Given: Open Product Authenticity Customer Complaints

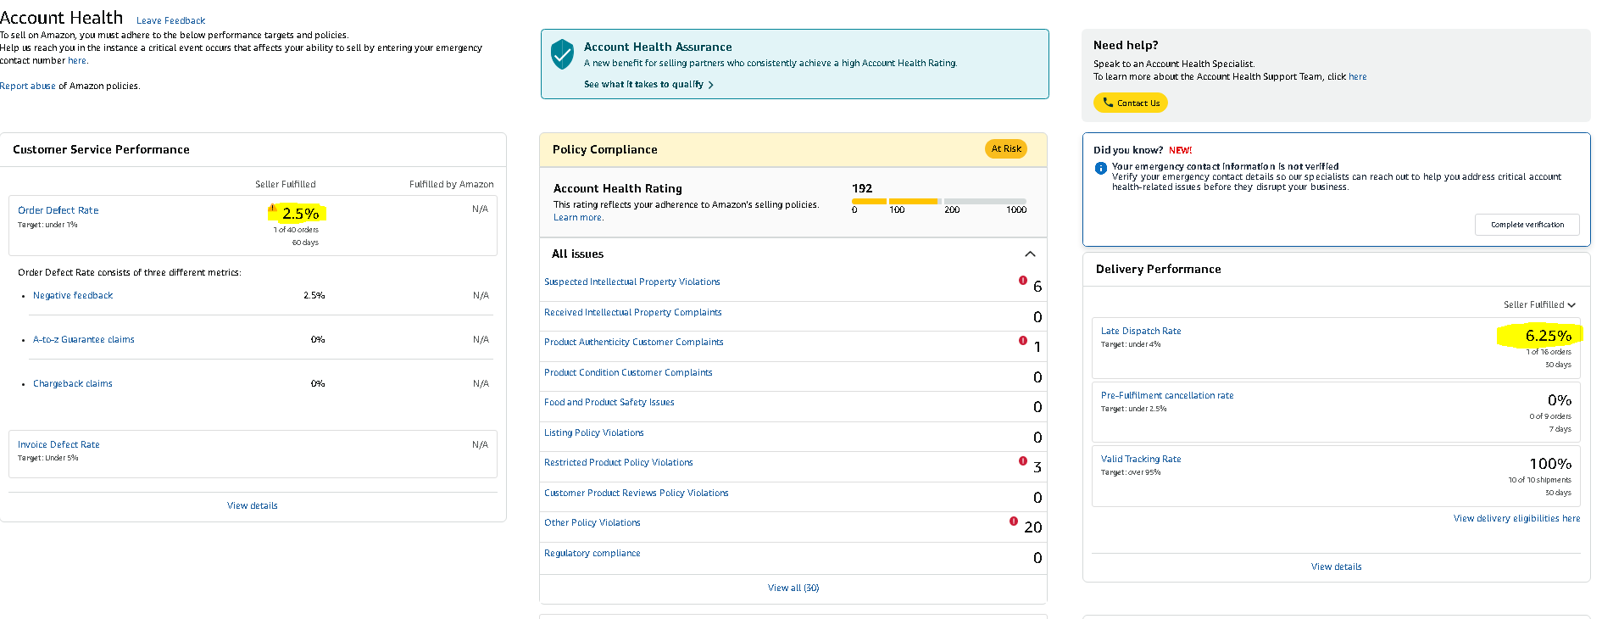Looking at the screenshot, I should [x=634, y=342].
